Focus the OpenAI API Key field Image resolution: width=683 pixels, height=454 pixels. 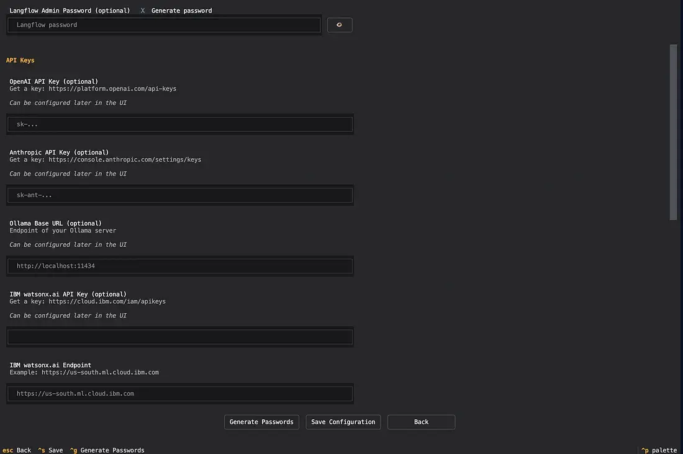click(180, 124)
